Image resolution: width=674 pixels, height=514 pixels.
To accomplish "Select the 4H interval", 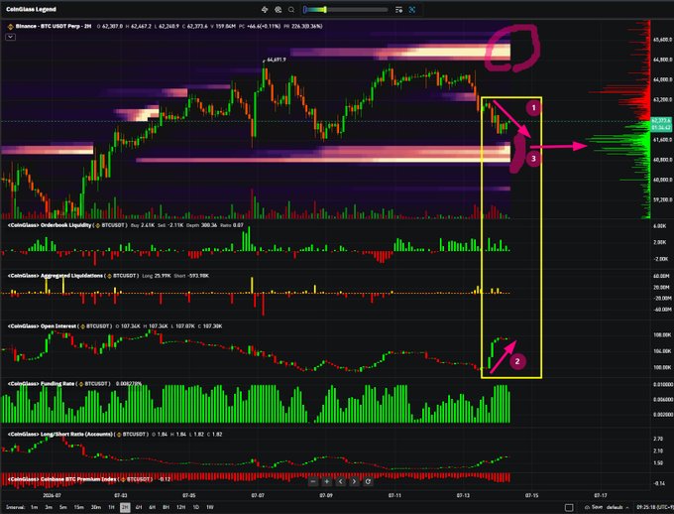I will [139, 507].
